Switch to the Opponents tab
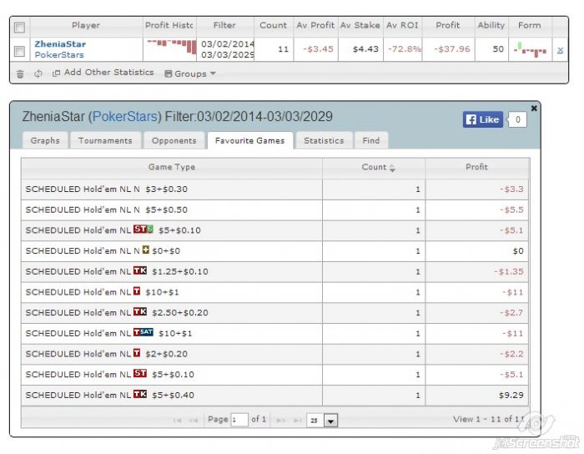 coord(174,140)
